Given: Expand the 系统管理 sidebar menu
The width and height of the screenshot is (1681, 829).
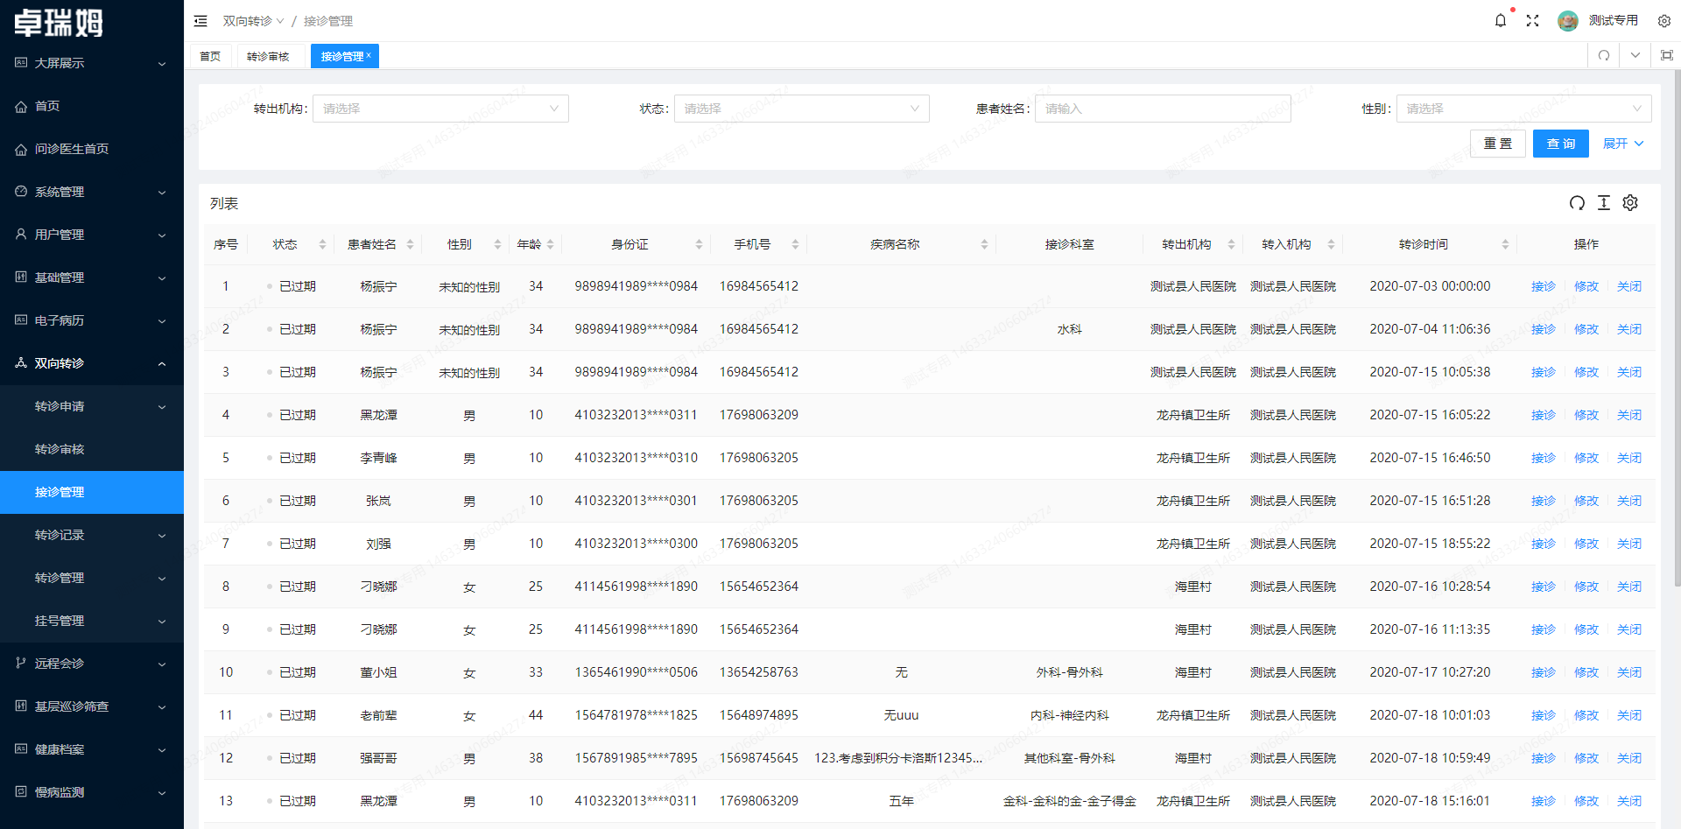Looking at the screenshot, I should tap(92, 192).
